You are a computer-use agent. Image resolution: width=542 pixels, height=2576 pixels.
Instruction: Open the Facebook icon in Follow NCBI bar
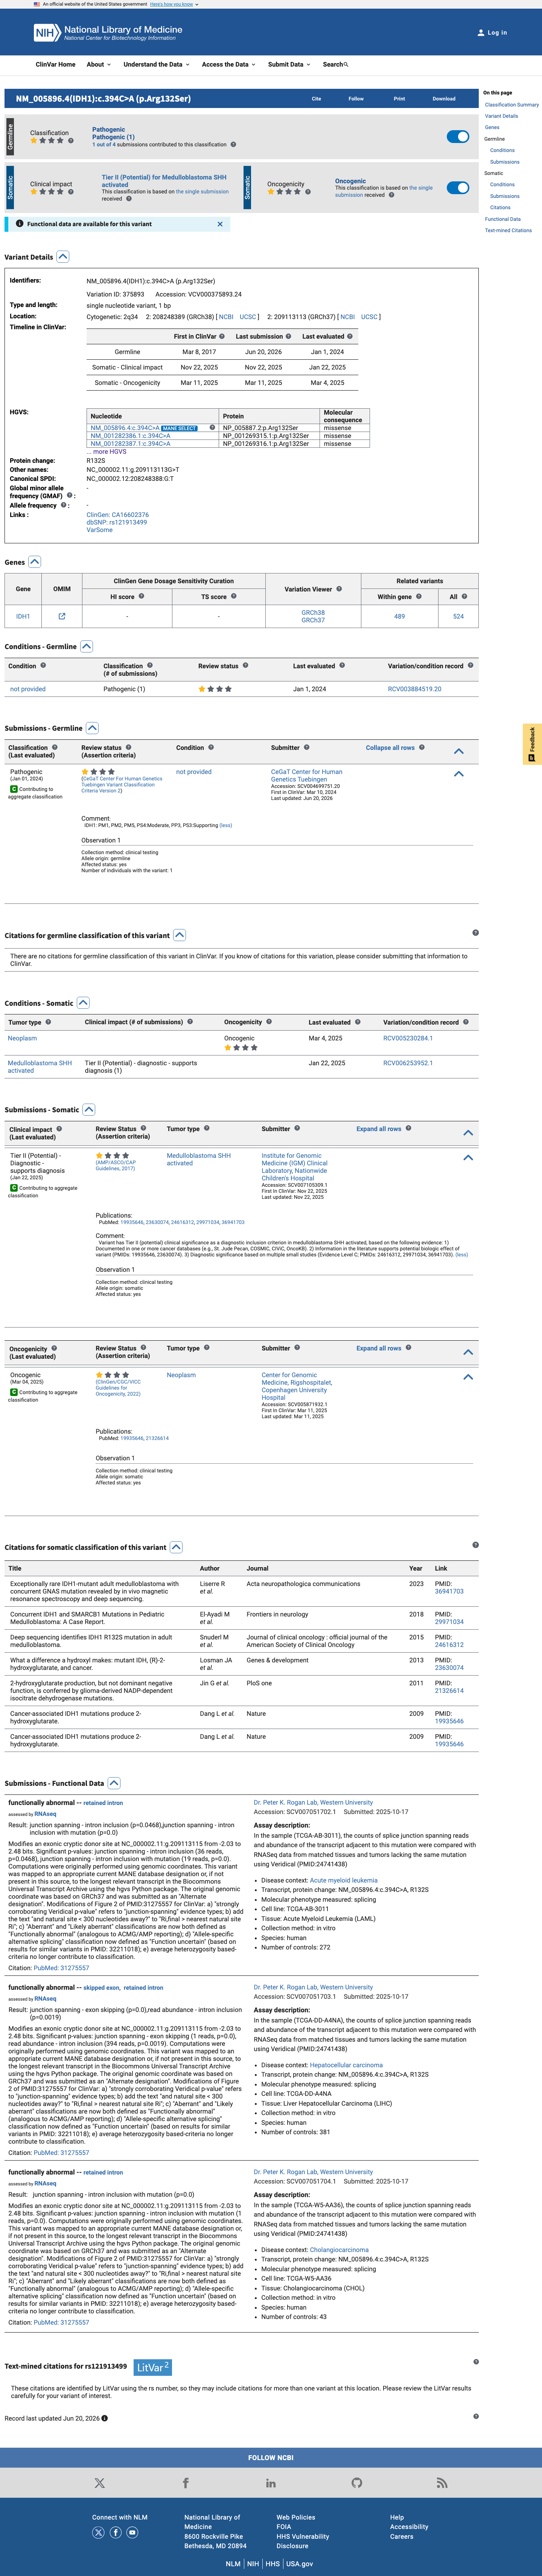[185, 2483]
